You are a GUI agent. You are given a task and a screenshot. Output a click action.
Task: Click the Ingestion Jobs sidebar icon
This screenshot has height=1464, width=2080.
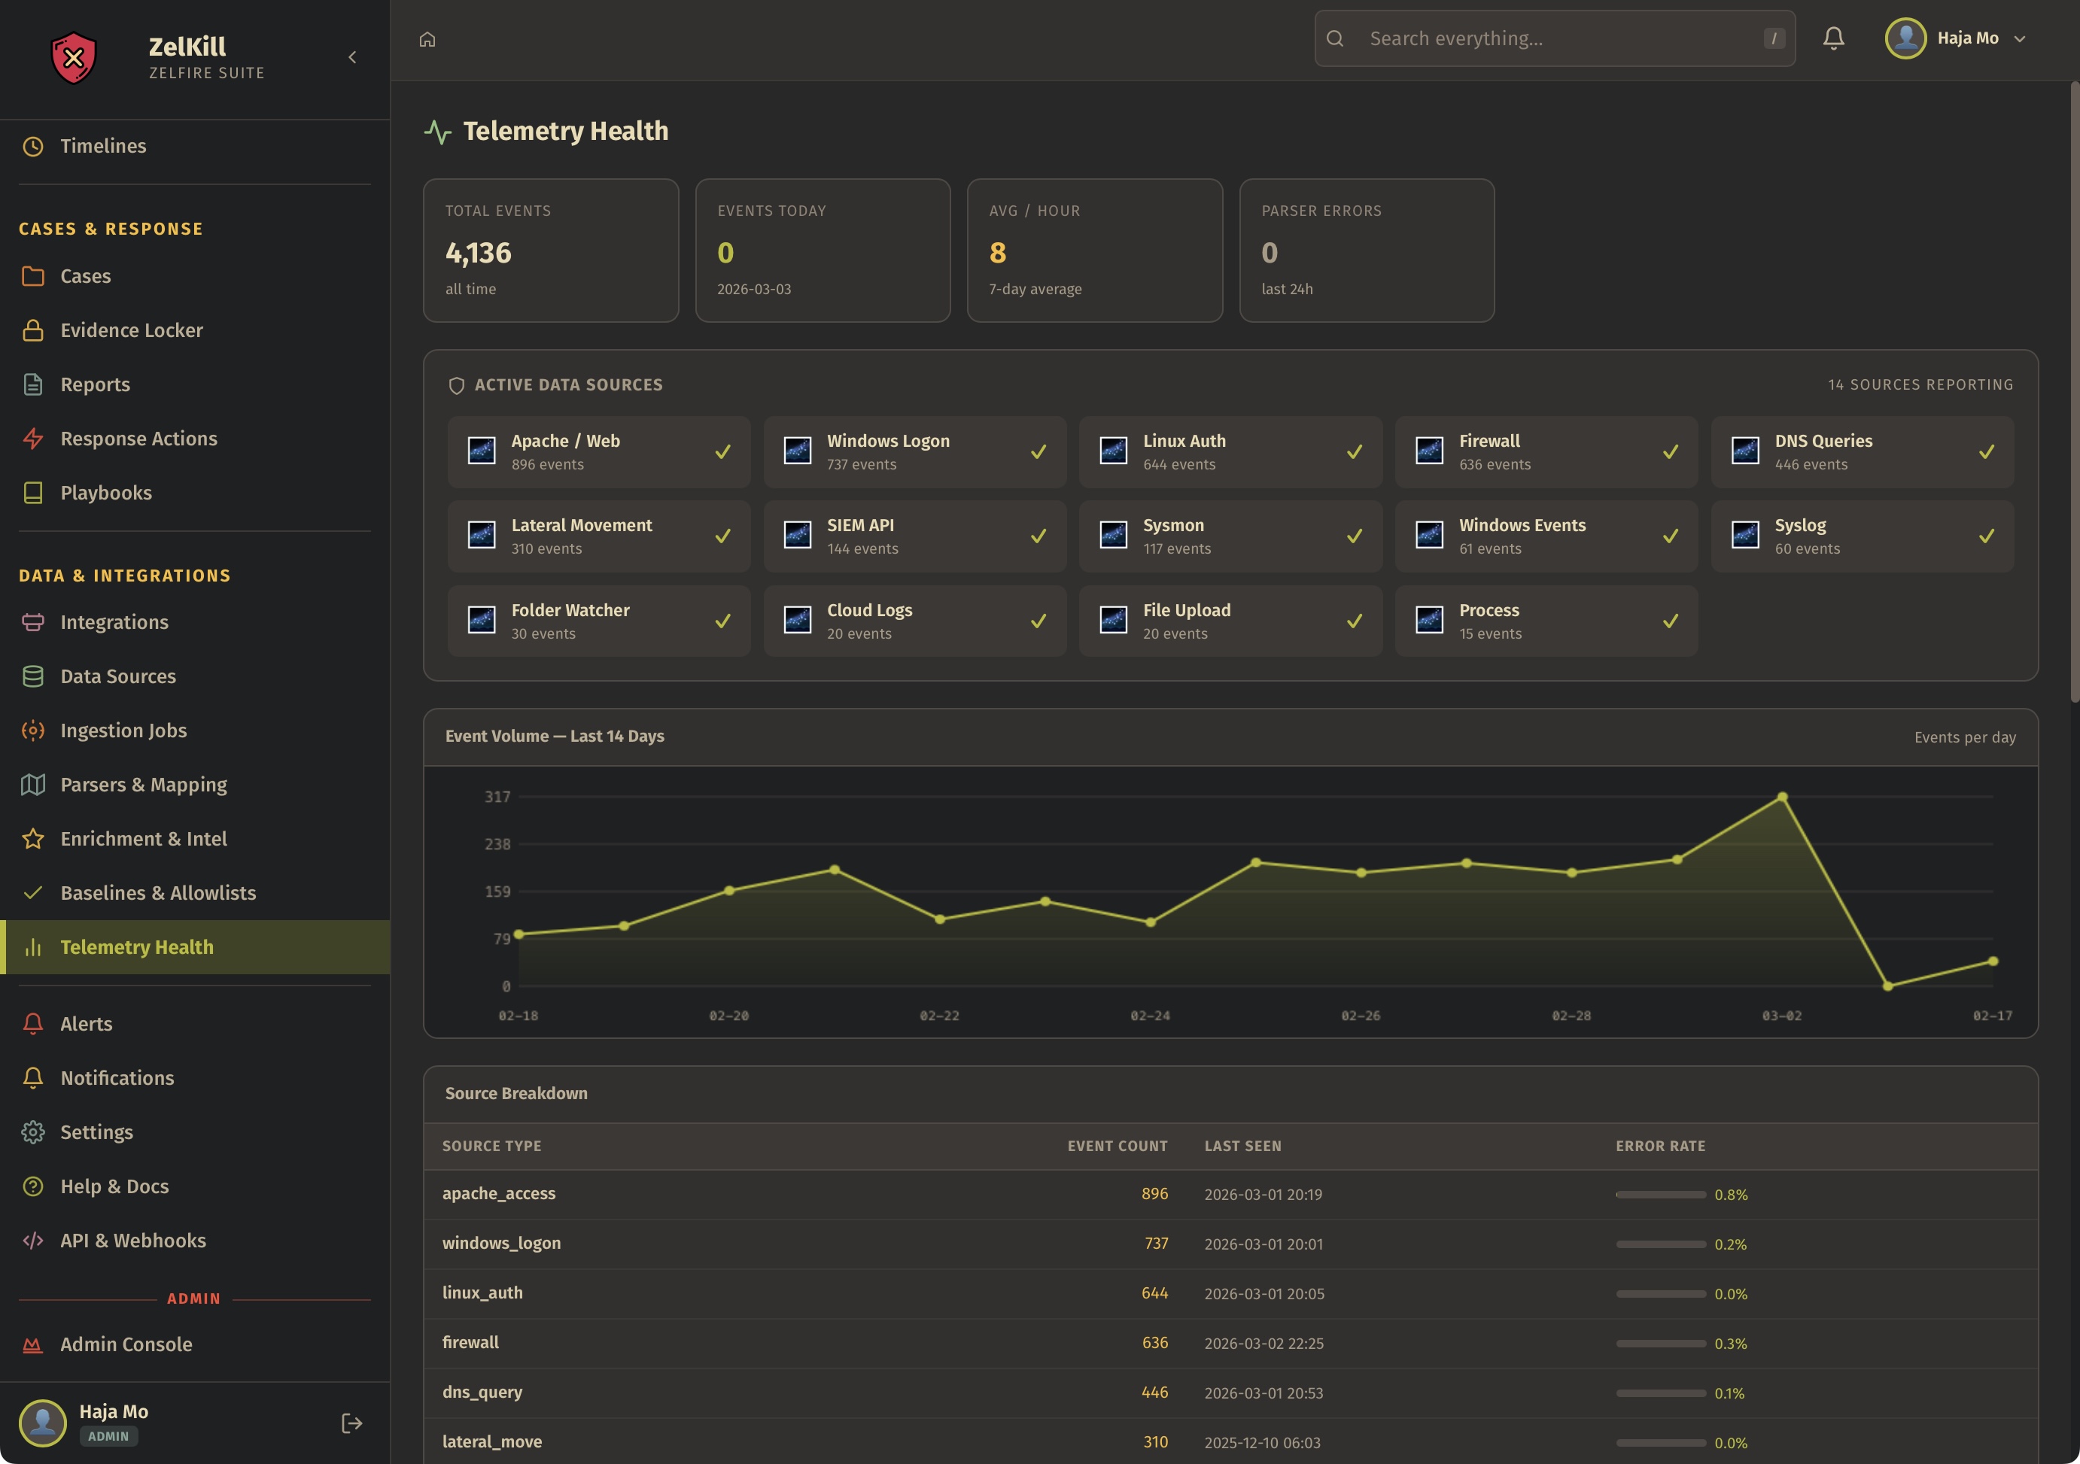(34, 730)
